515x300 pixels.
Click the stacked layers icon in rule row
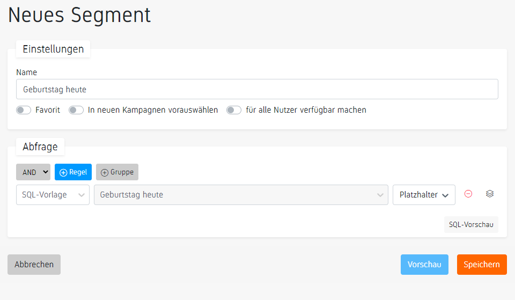click(489, 194)
